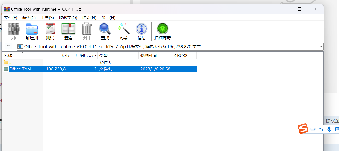Expand the archive path address dropdown
The width and height of the screenshot is (339, 151).
tap(321, 47)
